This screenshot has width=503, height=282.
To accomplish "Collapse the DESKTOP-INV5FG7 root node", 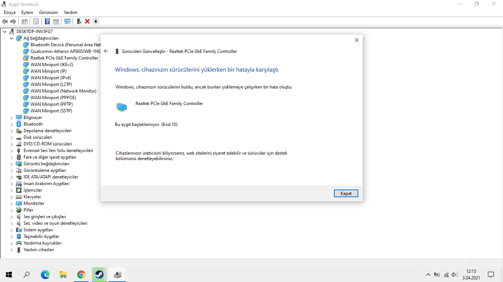I will coord(4,32).
